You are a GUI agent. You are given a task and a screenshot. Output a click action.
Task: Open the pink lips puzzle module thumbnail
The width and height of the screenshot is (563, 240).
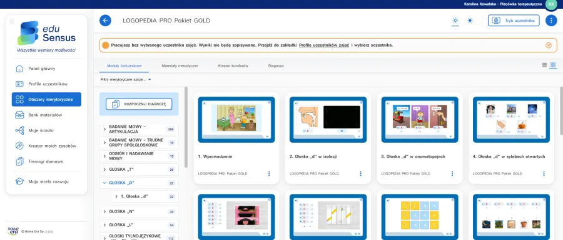236,217
